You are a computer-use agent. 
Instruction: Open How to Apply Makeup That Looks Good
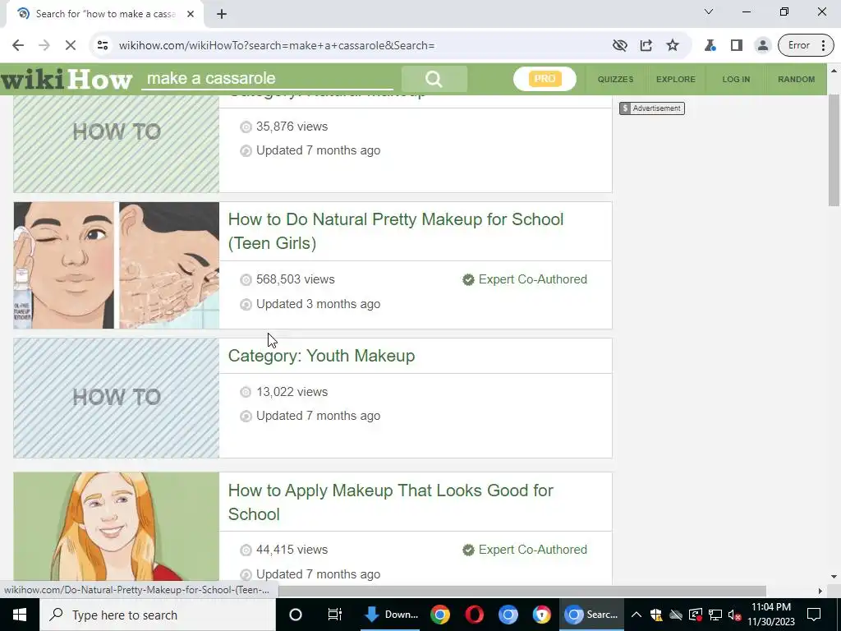[x=390, y=502]
